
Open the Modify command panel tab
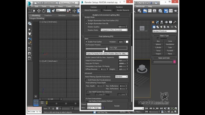157,22
